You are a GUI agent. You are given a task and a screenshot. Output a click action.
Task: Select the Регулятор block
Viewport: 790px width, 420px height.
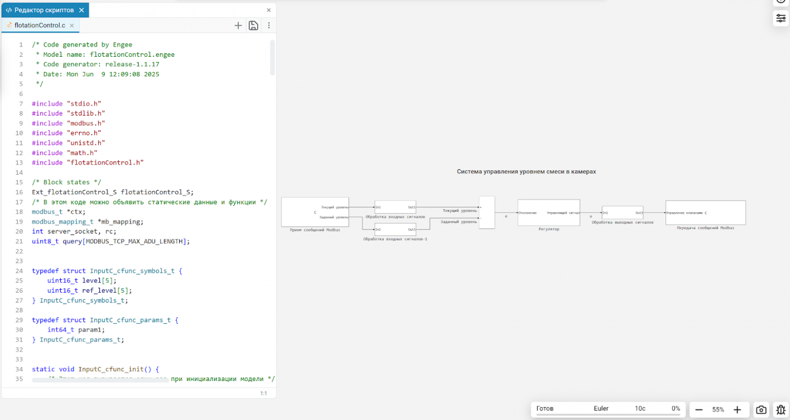click(548, 213)
